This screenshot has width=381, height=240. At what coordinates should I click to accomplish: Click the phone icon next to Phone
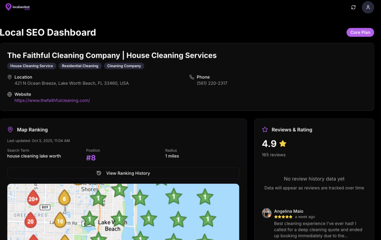click(191, 77)
